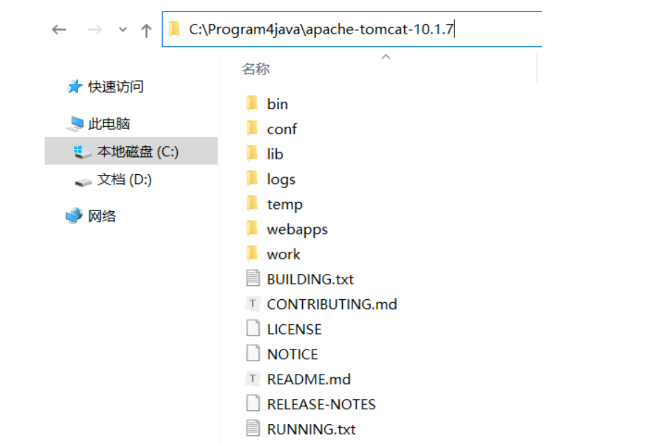Select the bin folder name
Screen dimensions: 652x444
[x=277, y=104]
